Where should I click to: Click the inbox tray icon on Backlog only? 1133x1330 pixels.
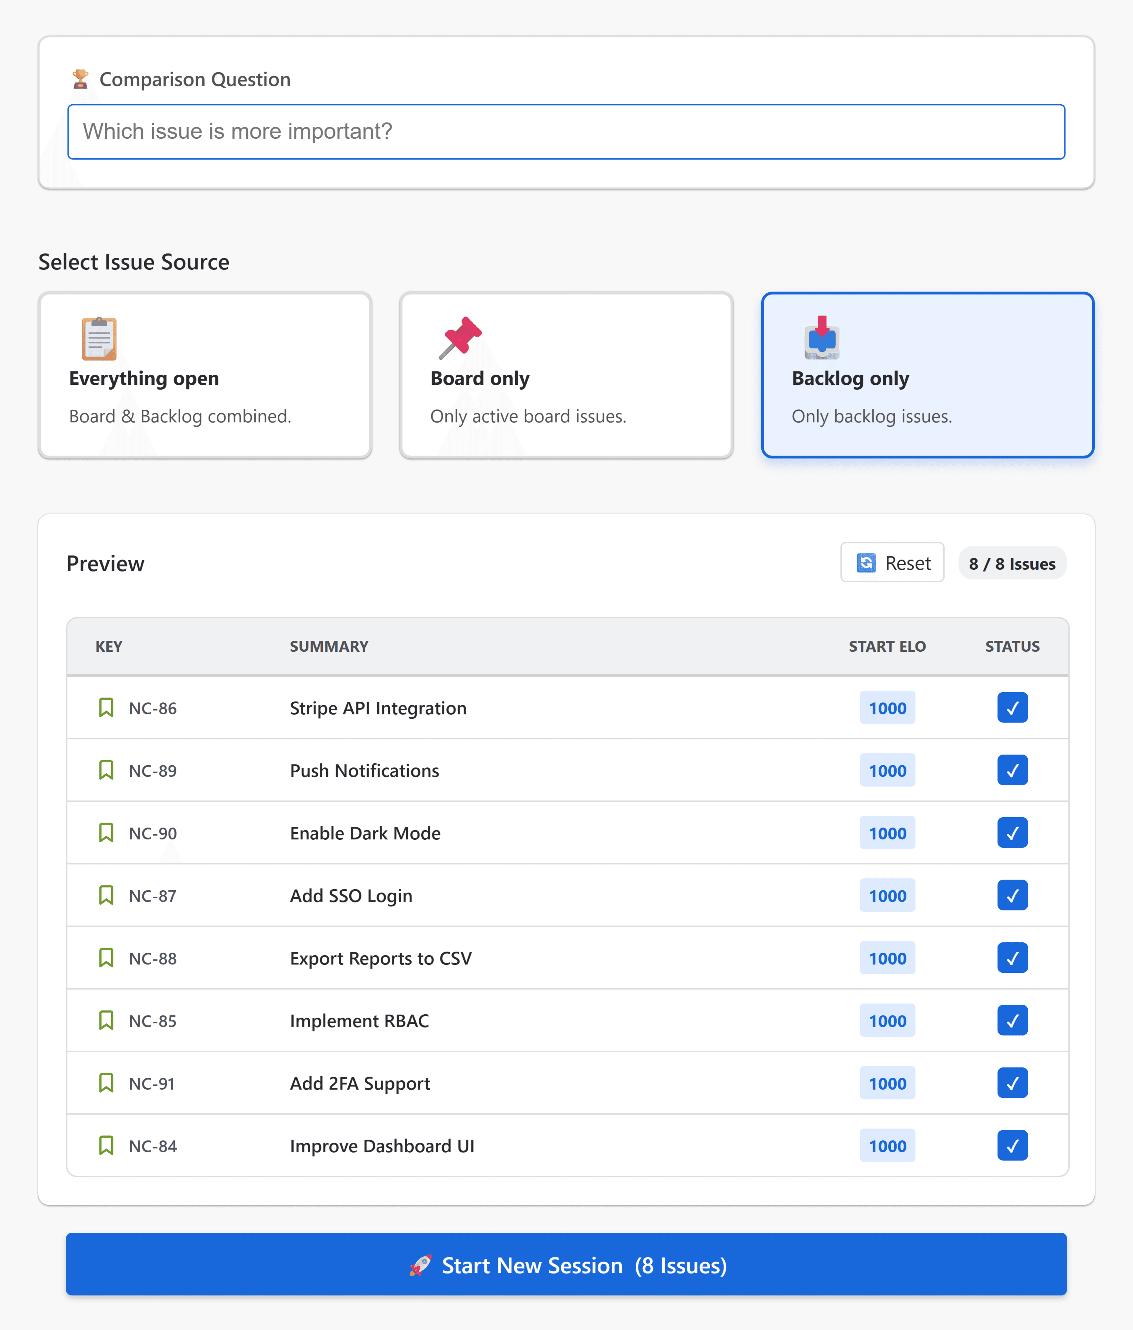pyautogui.click(x=822, y=338)
